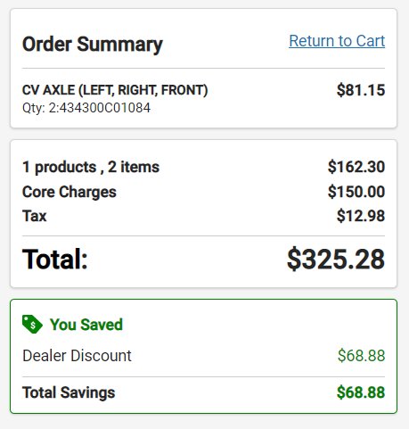Click the subtotal amount $162.30

point(356,167)
